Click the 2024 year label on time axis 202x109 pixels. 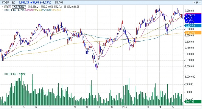[125, 107]
